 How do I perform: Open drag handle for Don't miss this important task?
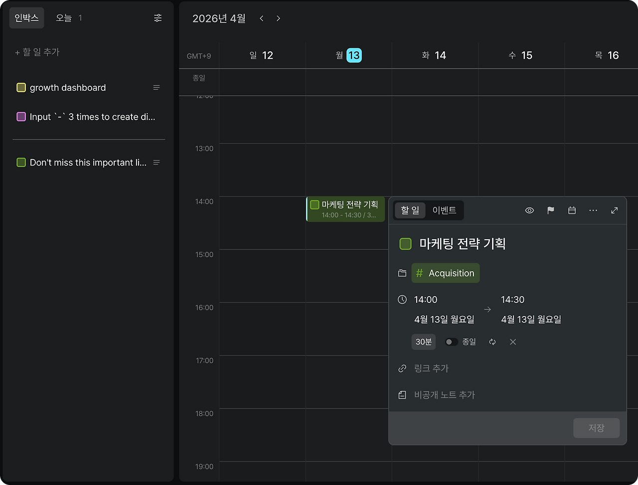[x=157, y=162]
